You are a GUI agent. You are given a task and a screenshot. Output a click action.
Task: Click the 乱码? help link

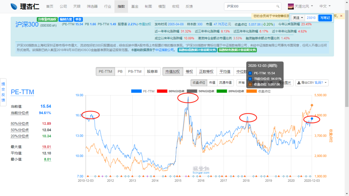click(319, 83)
